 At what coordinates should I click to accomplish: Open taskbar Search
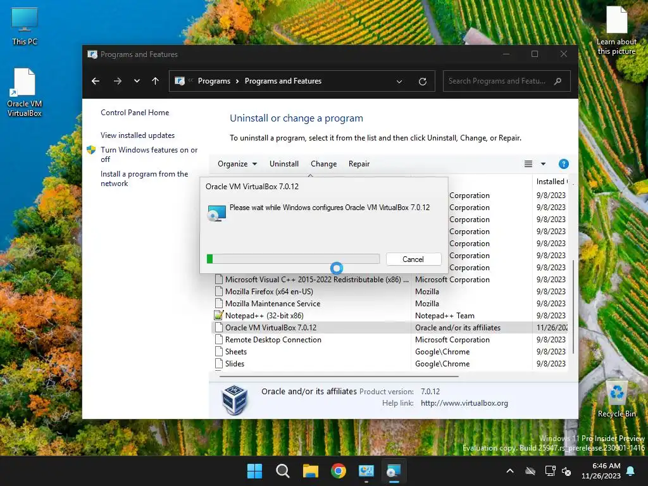(283, 471)
